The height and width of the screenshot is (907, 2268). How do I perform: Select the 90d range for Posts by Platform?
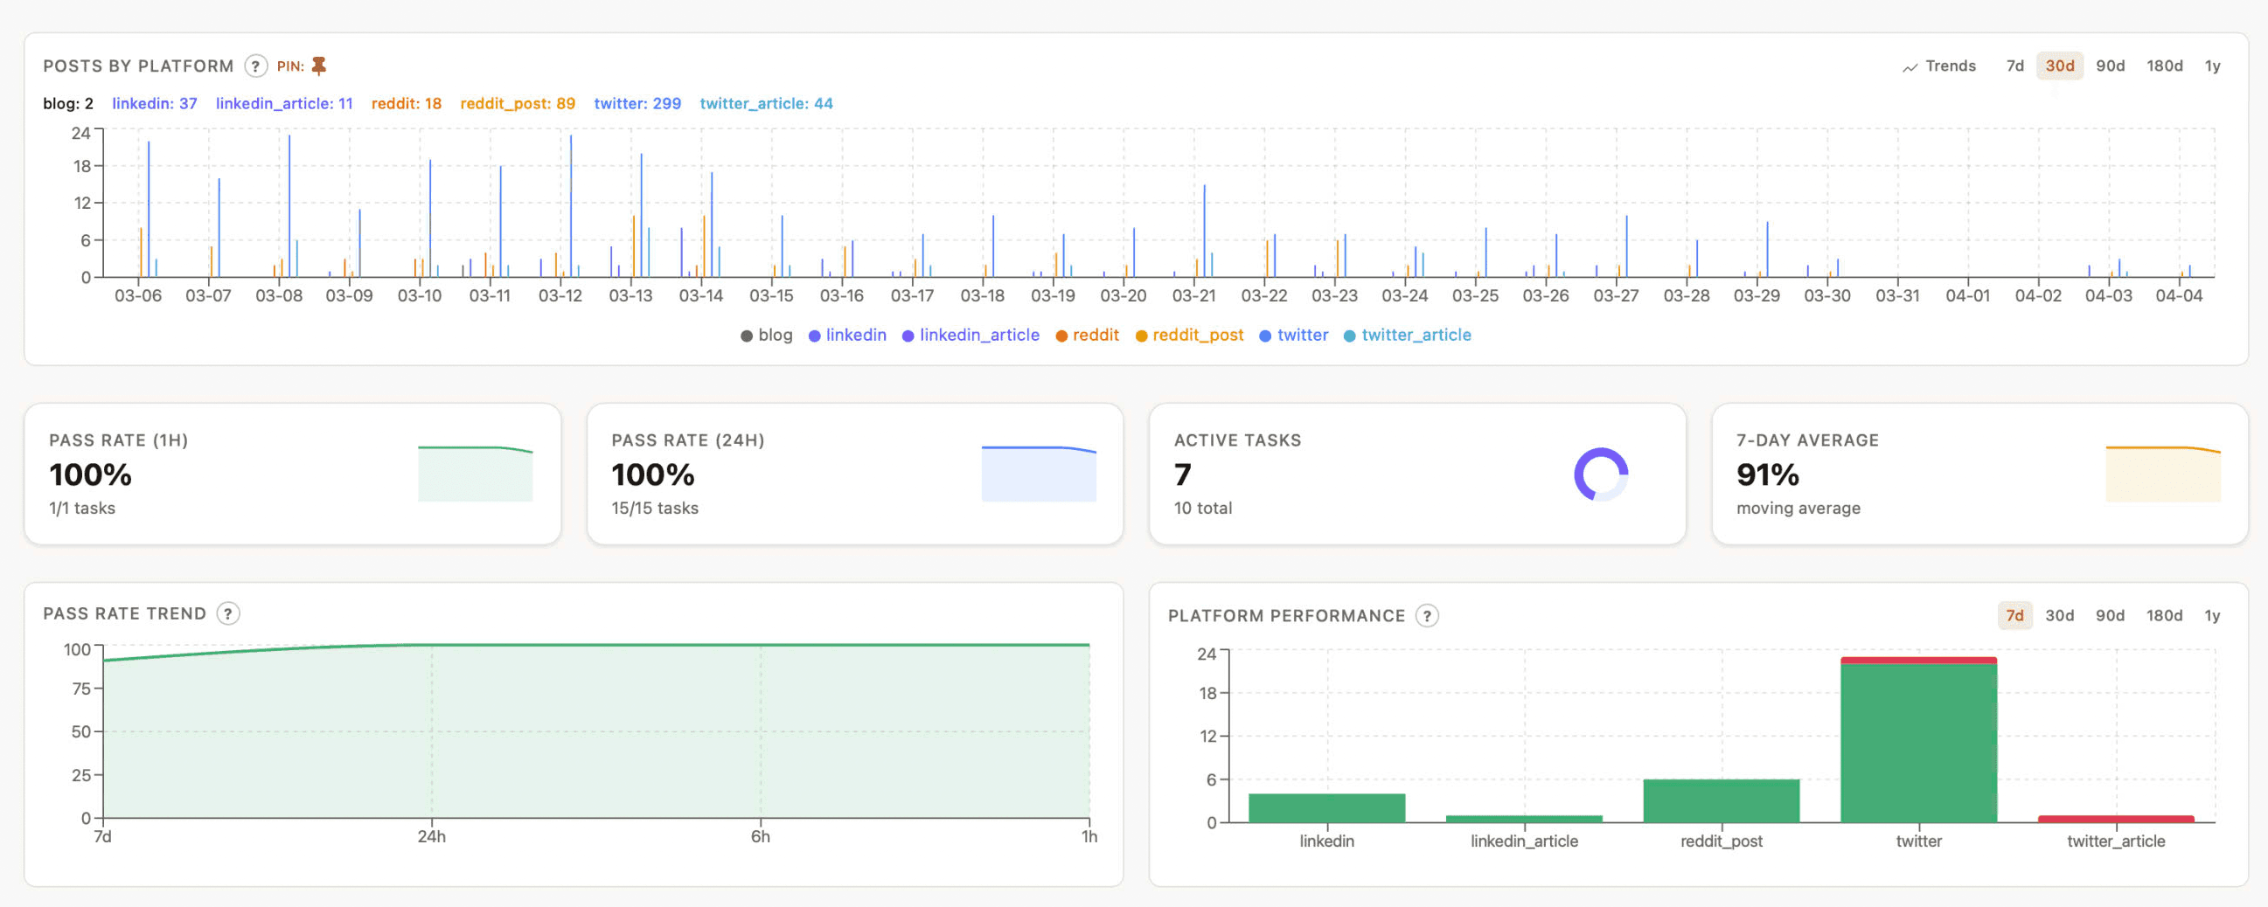[x=2111, y=66]
